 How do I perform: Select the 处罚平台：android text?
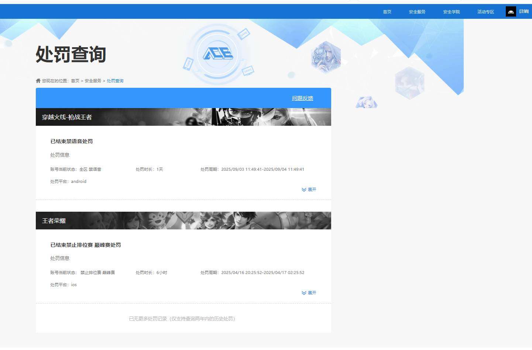[x=68, y=181]
